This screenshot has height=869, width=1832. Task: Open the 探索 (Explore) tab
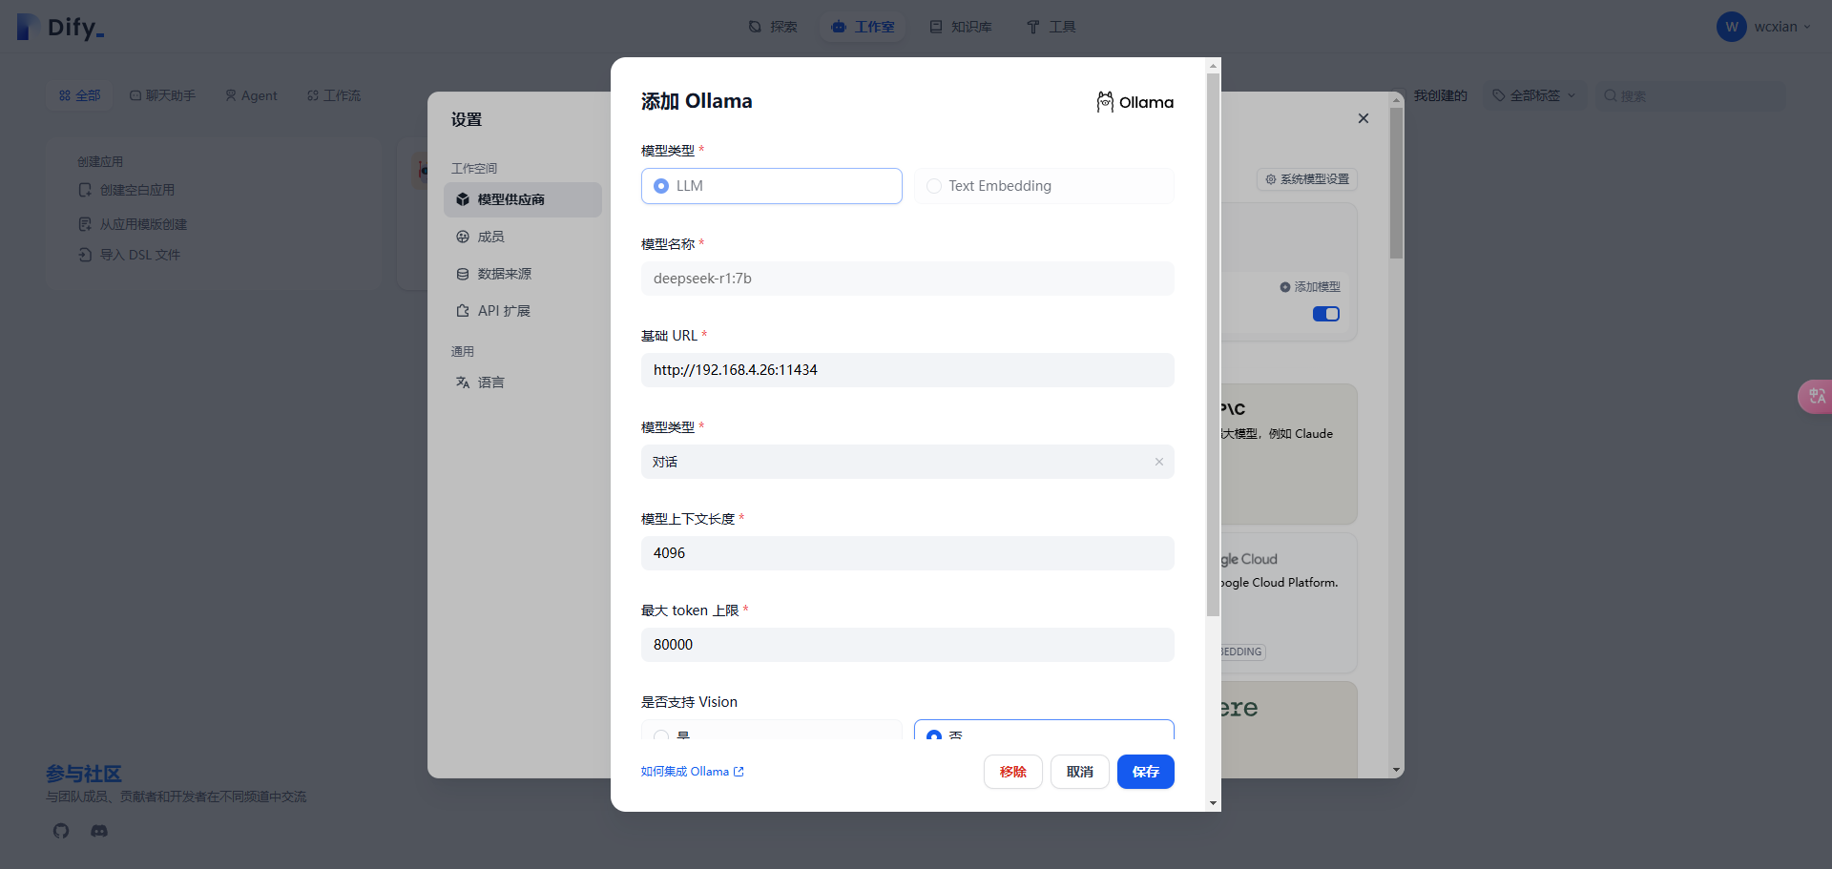pyautogui.click(x=773, y=27)
